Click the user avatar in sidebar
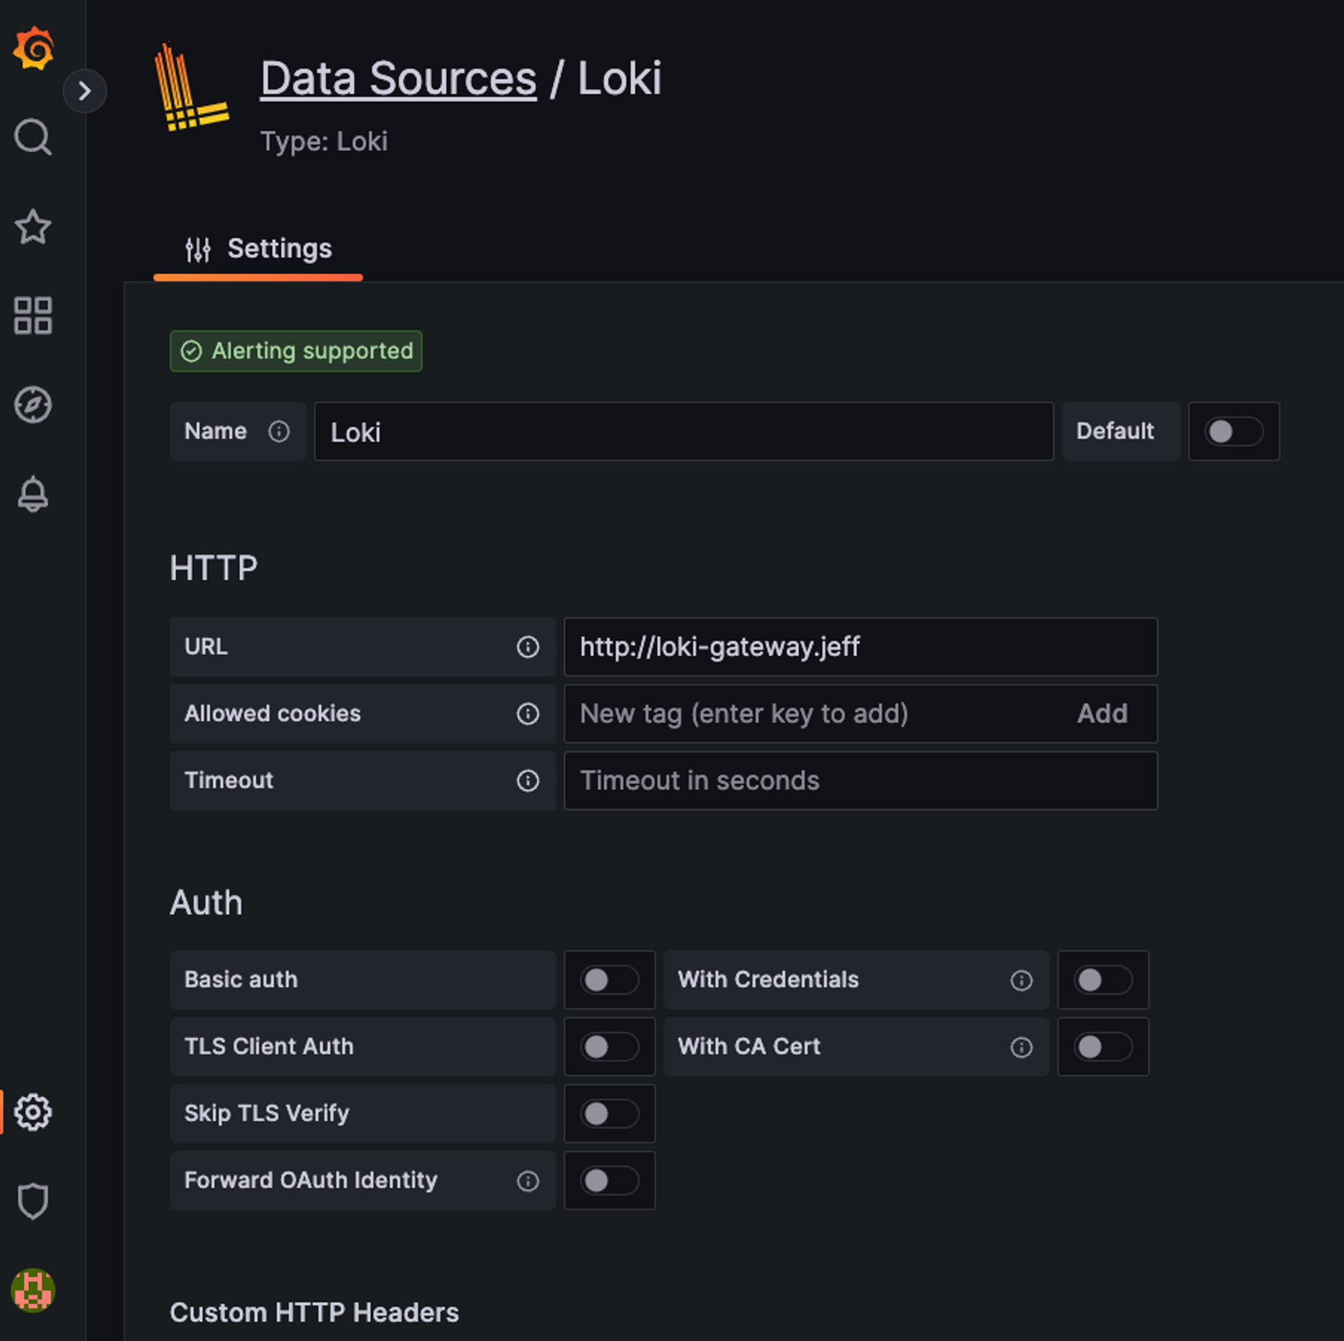Image resolution: width=1344 pixels, height=1341 pixels. point(33,1290)
